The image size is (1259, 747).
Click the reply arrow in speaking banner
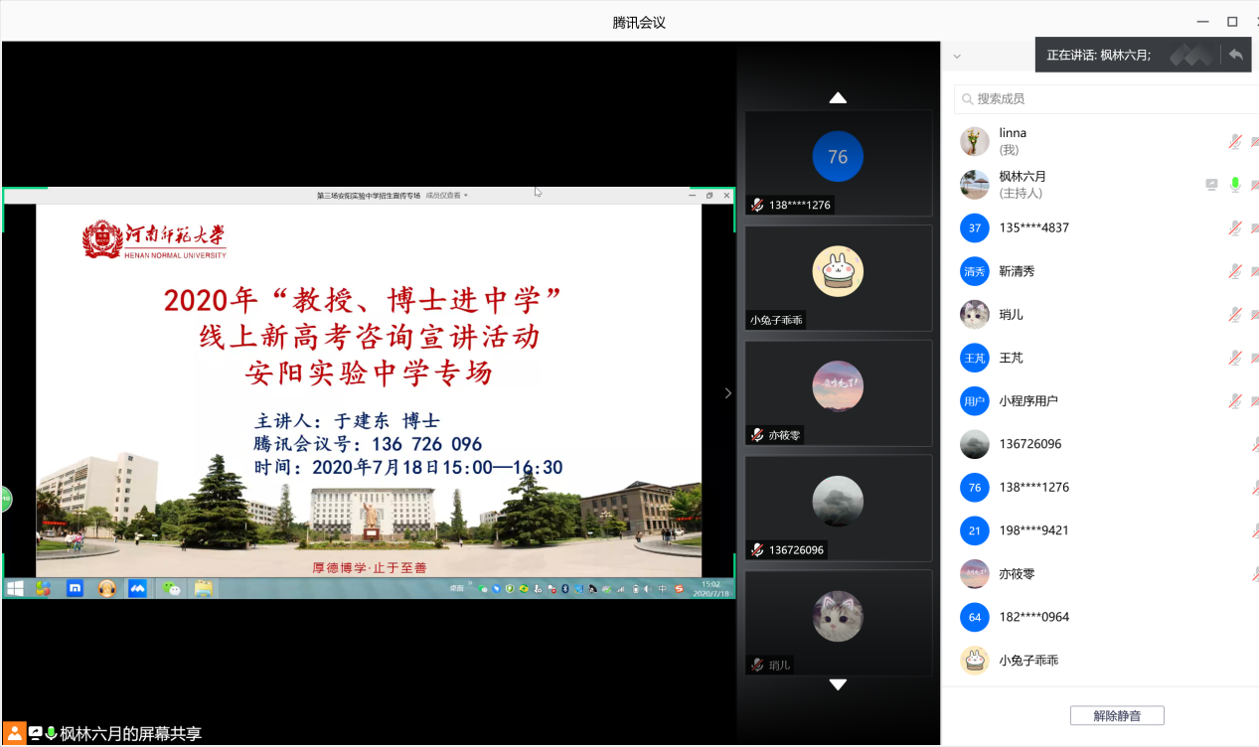[1235, 55]
